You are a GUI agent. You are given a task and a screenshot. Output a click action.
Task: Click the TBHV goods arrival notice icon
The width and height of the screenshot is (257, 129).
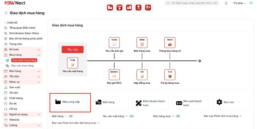[170, 43]
